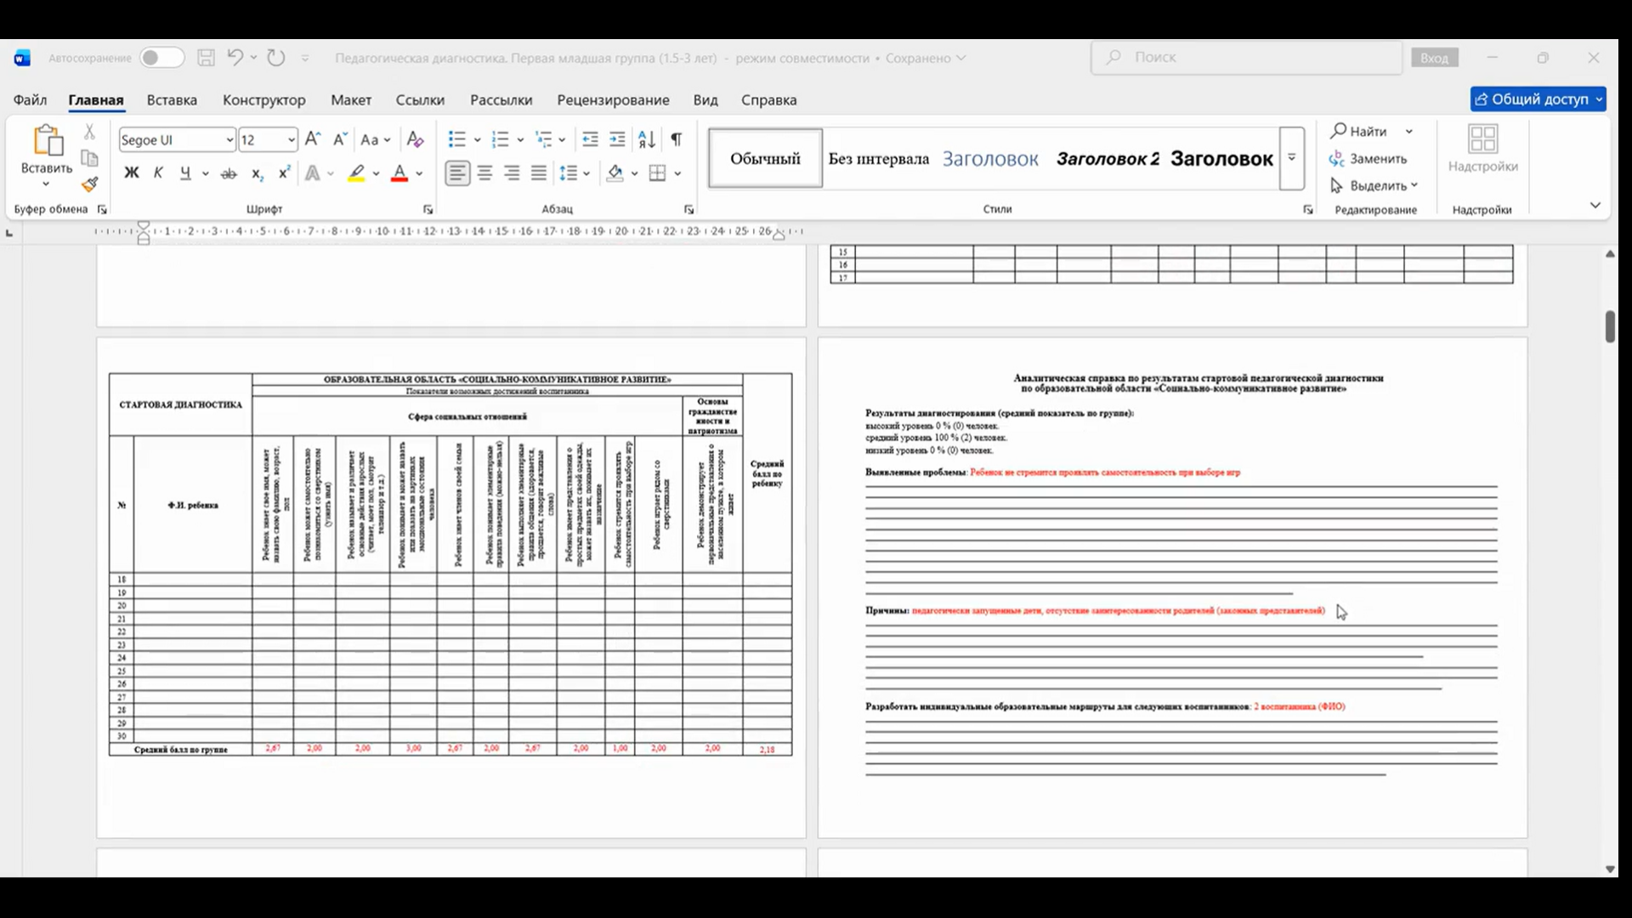Click the Общий доступ button
The image size is (1632, 918).
coord(1538,99)
